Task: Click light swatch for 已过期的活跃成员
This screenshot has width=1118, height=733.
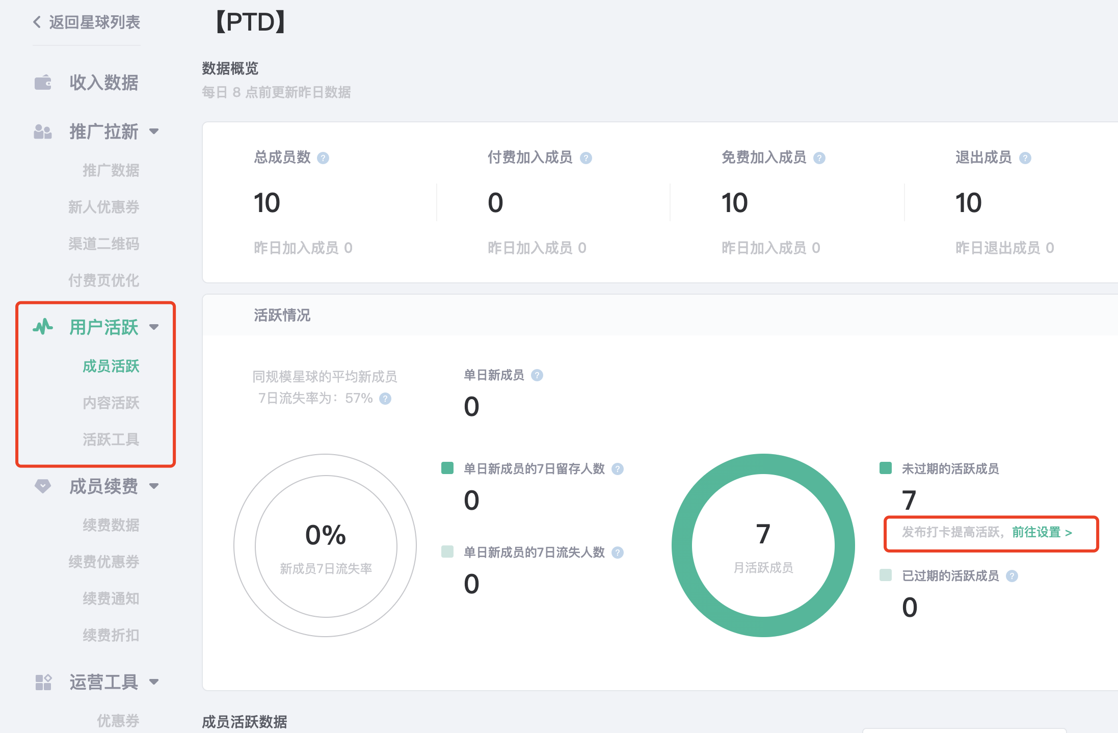Action: click(x=886, y=575)
